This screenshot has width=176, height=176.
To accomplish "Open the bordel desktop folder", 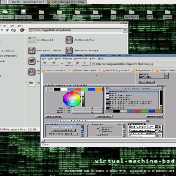I will pyautogui.click(x=95, y=12).
